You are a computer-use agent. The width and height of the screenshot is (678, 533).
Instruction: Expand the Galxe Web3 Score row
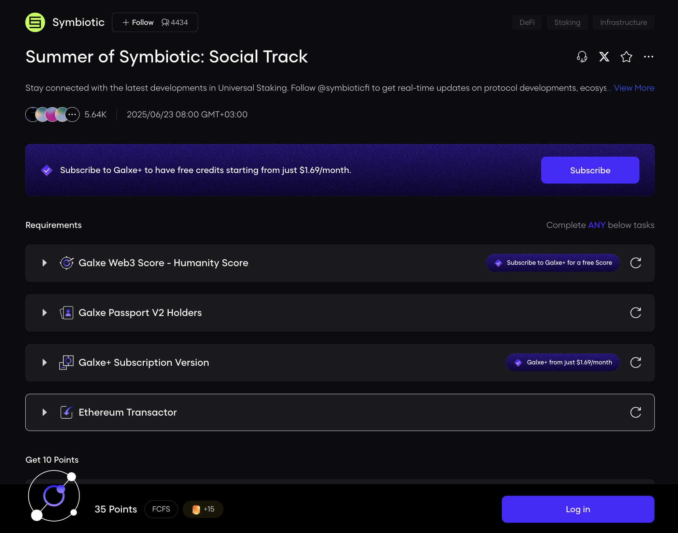coord(44,263)
